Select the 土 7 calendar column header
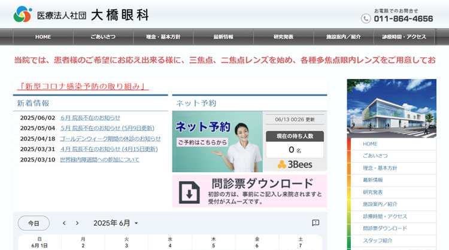Image resolution: width=449 pixels, height=250 pixels. tap(301, 242)
